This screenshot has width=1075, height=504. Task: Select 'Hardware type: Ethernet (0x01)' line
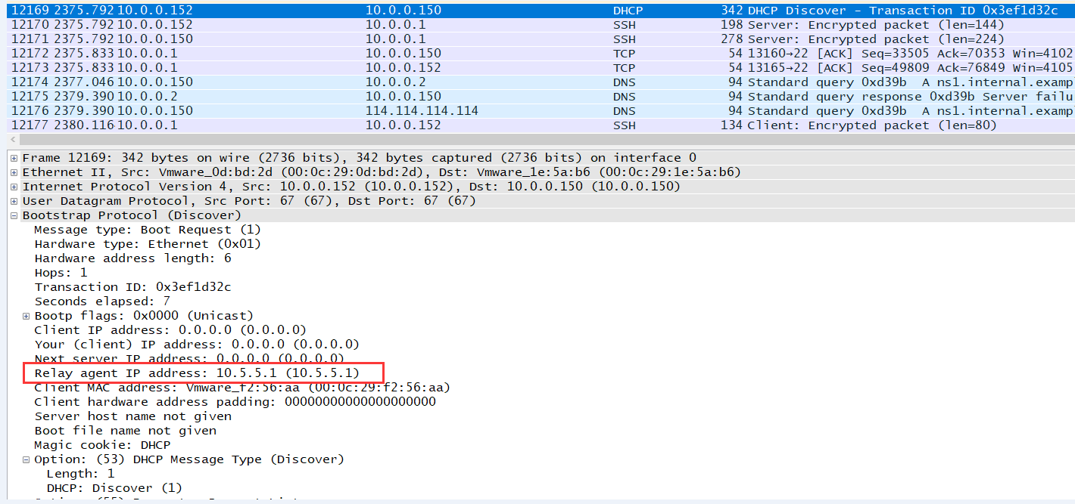click(148, 244)
